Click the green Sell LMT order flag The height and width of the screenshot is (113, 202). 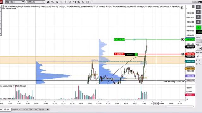(x=119, y=40)
